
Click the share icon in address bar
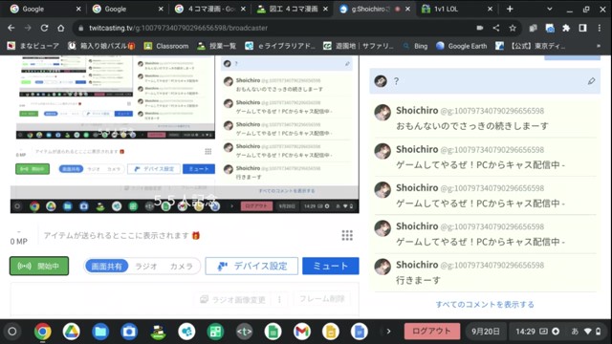(496, 28)
